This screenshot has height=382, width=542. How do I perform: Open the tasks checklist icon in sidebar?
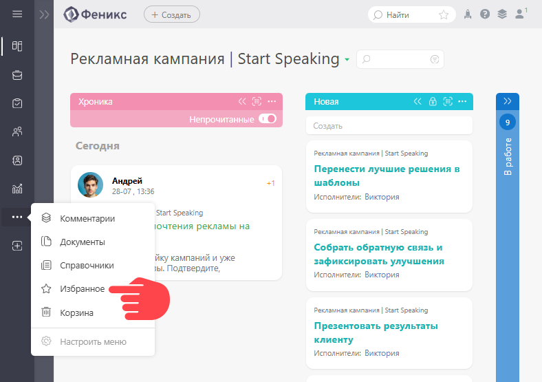pos(17,103)
